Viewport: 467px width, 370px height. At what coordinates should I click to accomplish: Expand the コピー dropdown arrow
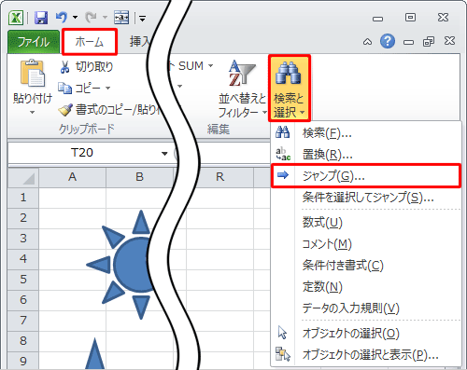tap(108, 89)
